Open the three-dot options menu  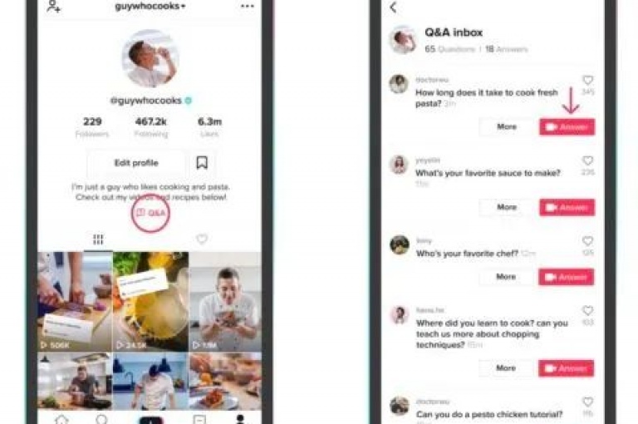[x=248, y=6]
